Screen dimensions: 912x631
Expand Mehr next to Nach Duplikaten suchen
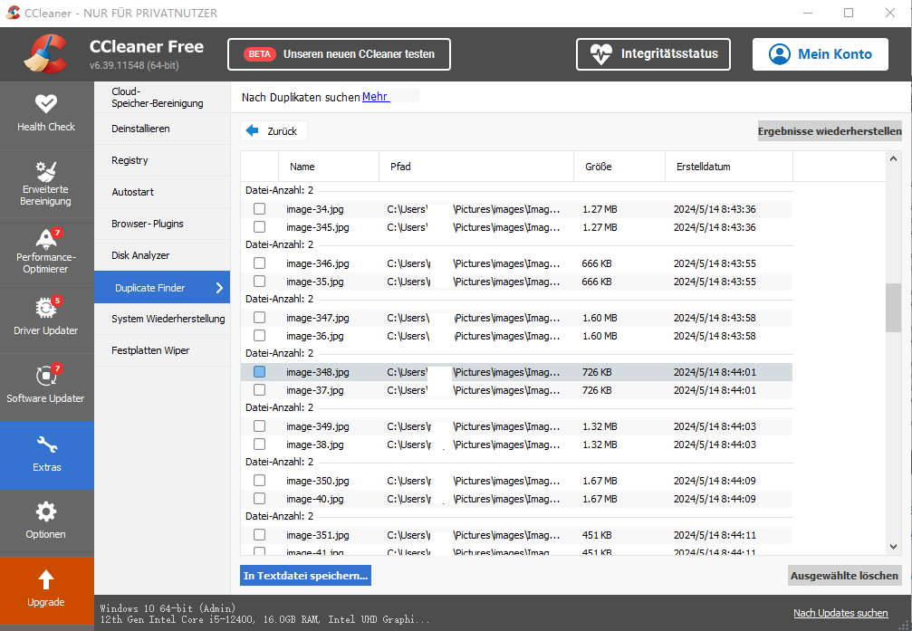point(375,96)
